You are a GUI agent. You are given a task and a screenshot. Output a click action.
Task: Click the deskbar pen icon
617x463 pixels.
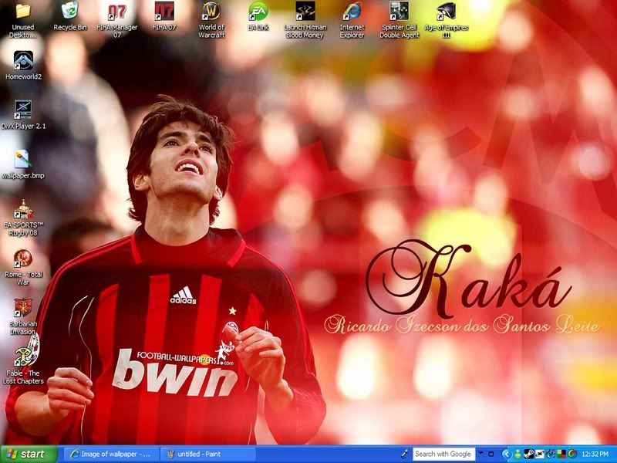[x=404, y=454]
